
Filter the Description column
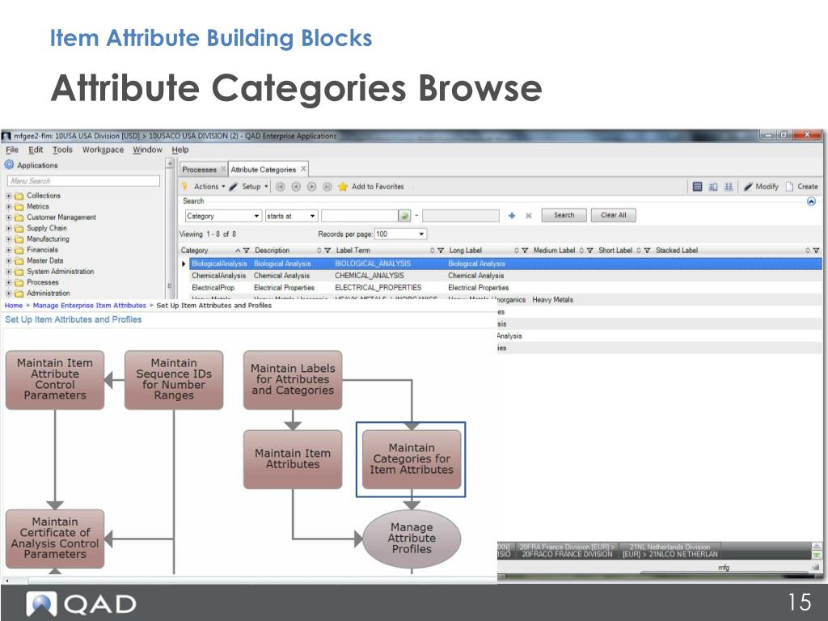tap(327, 251)
